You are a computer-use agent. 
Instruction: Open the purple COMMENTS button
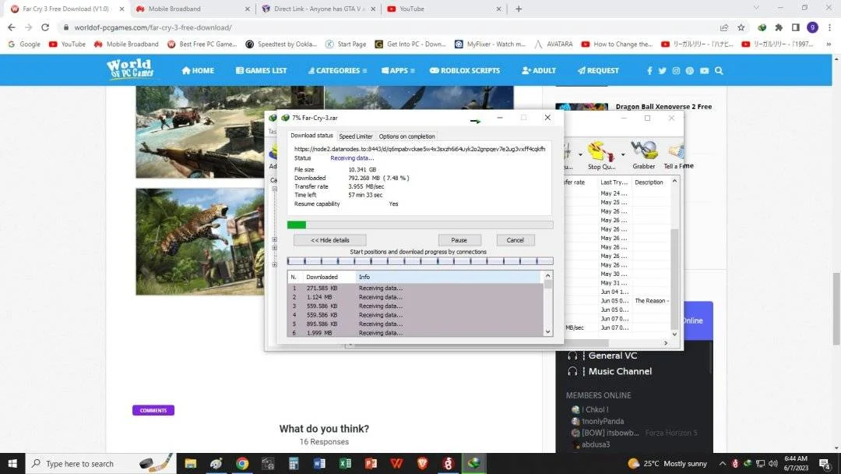tap(153, 410)
